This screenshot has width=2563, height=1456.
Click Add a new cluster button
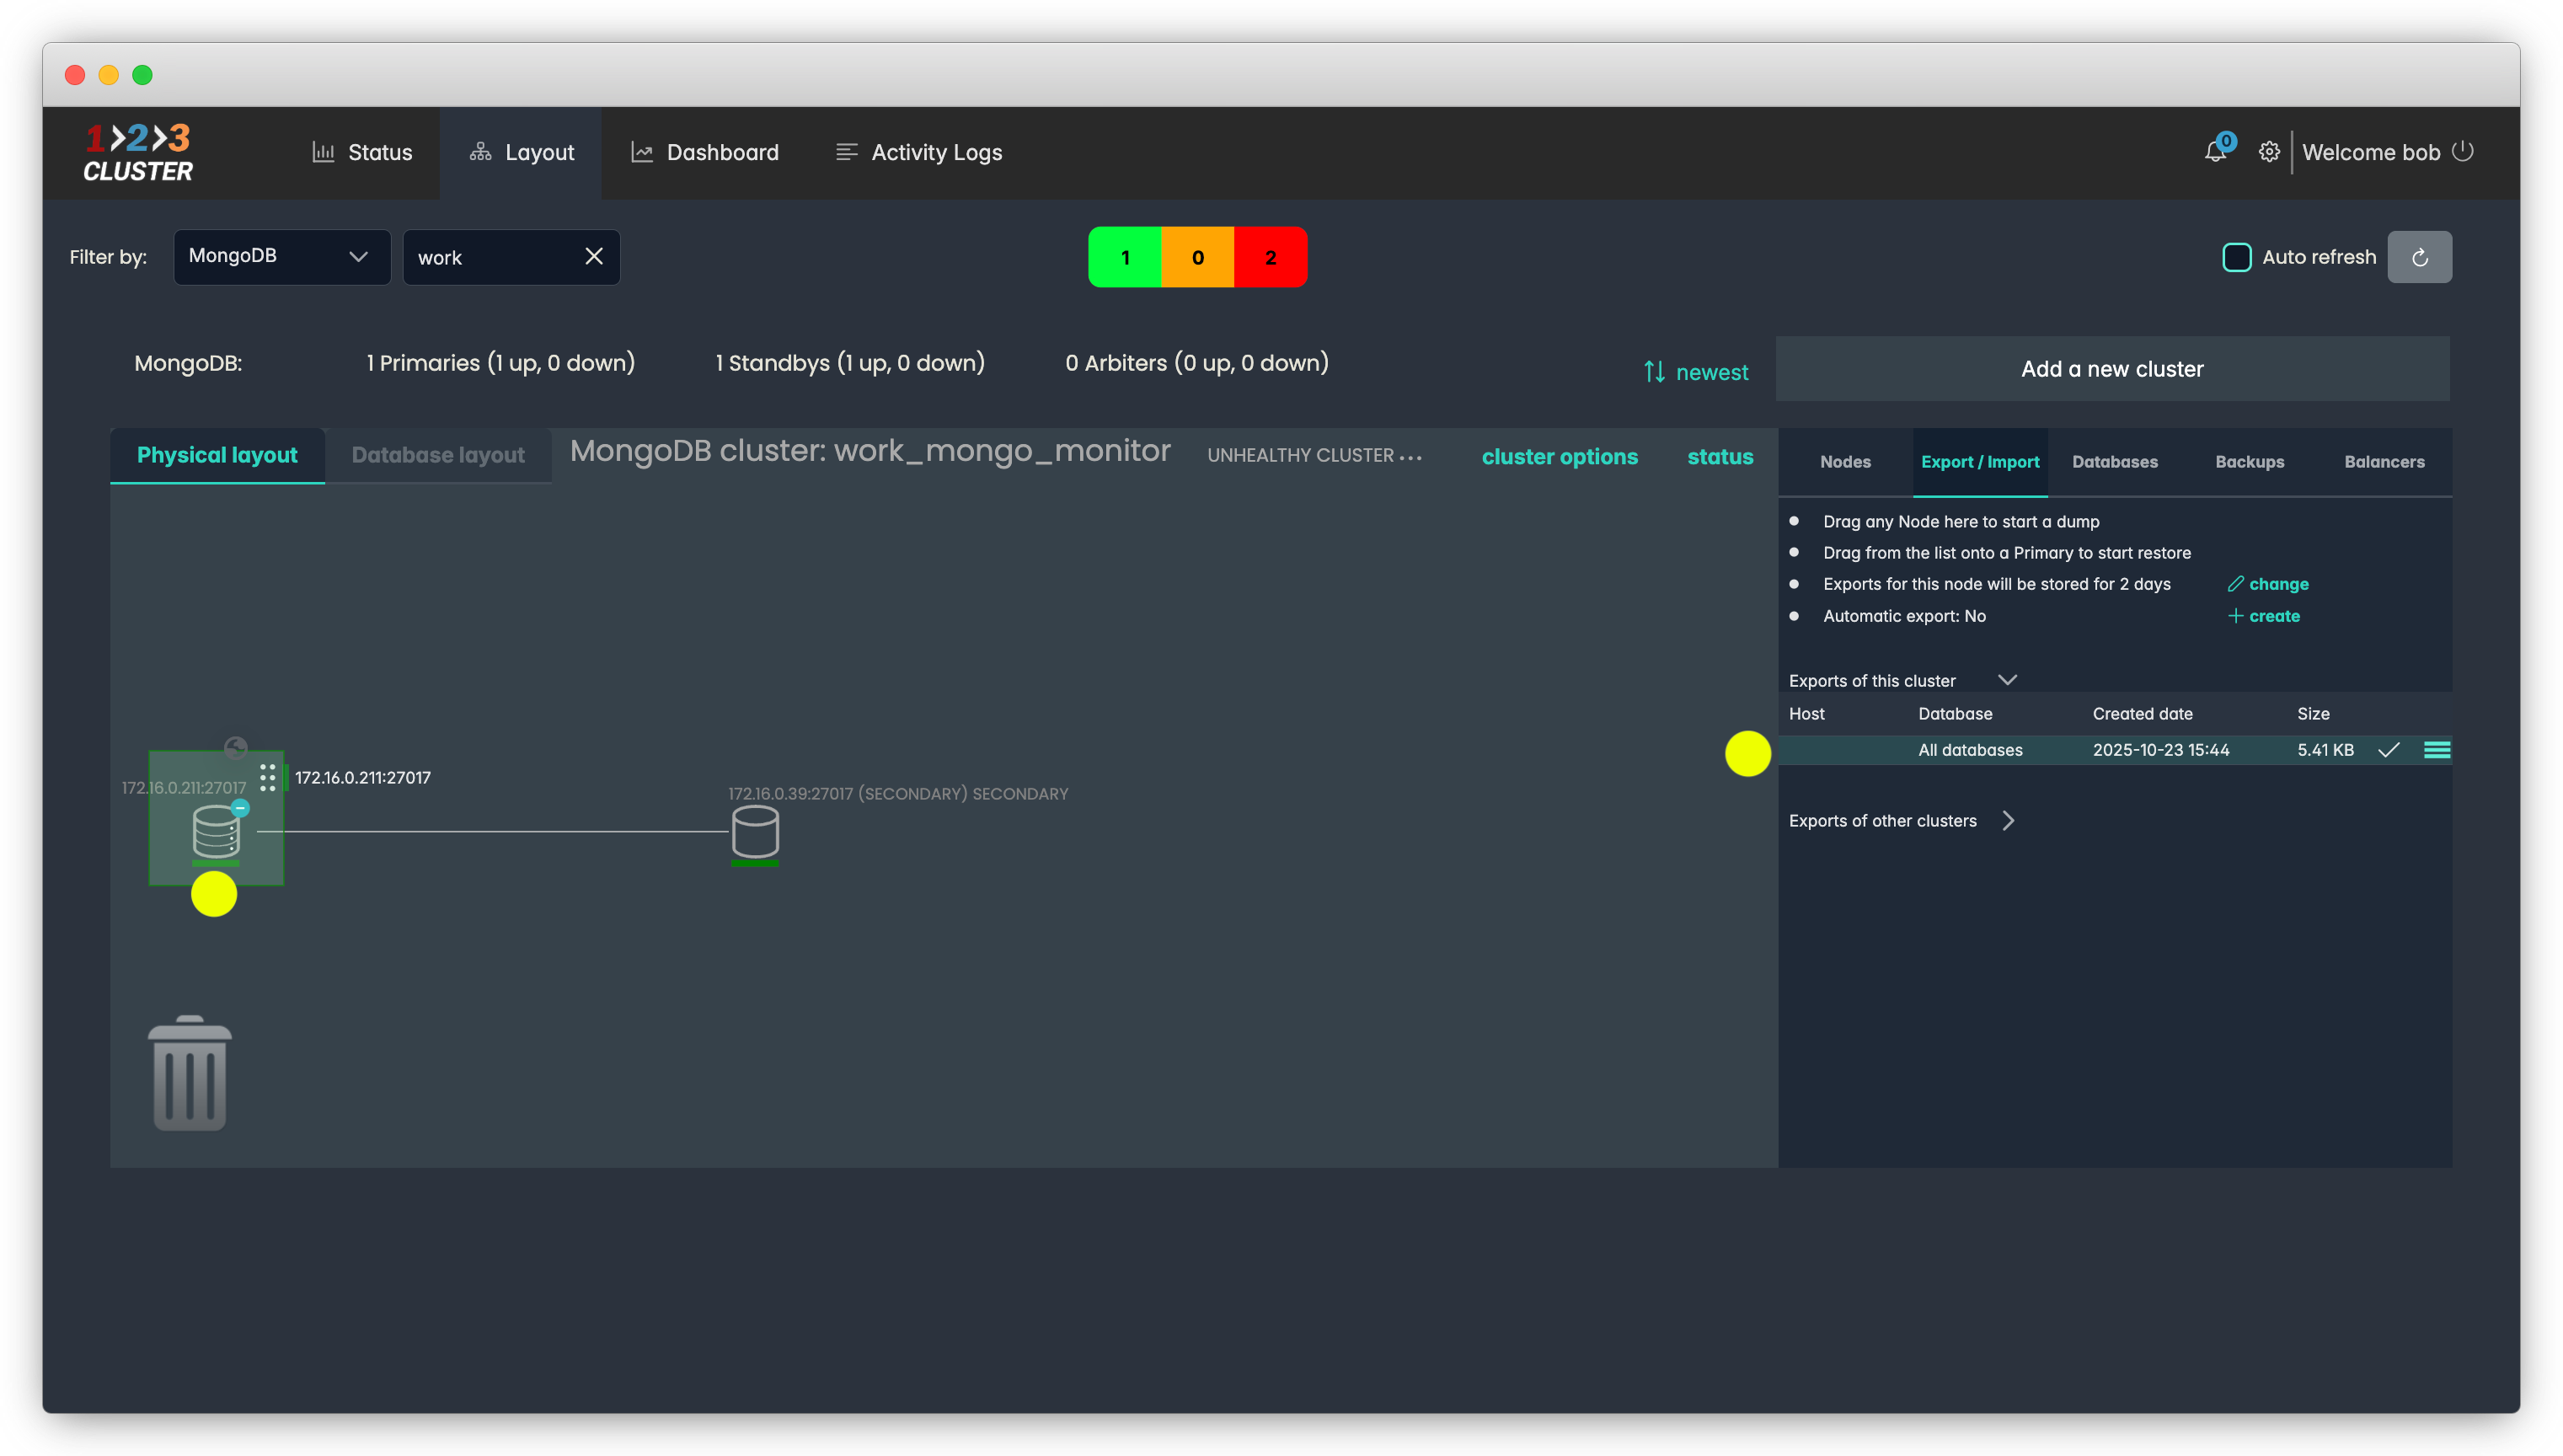[x=2111, y=369]
